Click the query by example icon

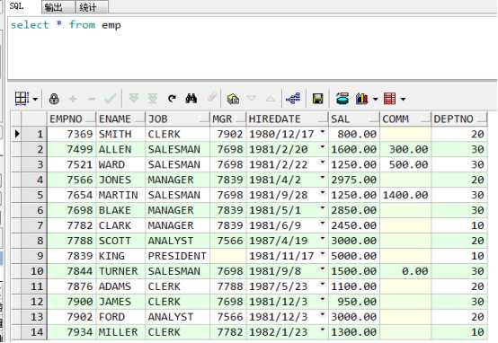pyautogui.click(x=233, y=99)
